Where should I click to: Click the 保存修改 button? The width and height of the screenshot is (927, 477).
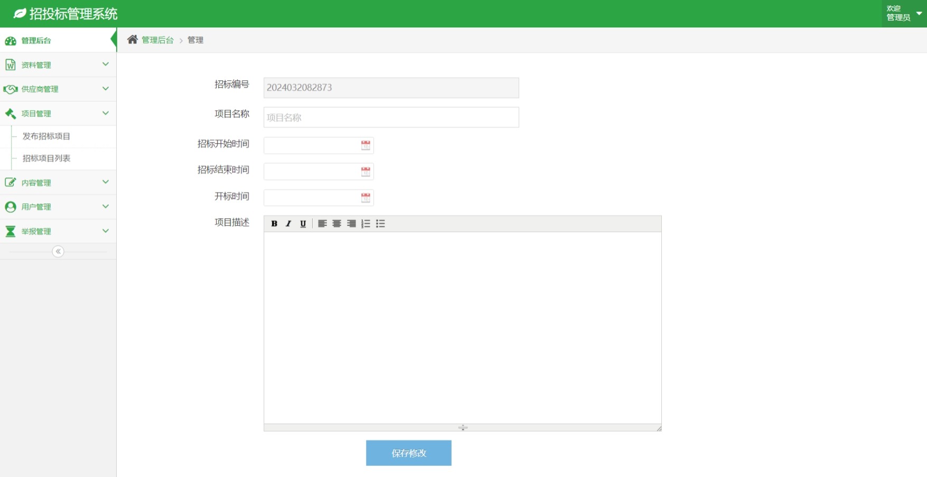coord(409,453)
